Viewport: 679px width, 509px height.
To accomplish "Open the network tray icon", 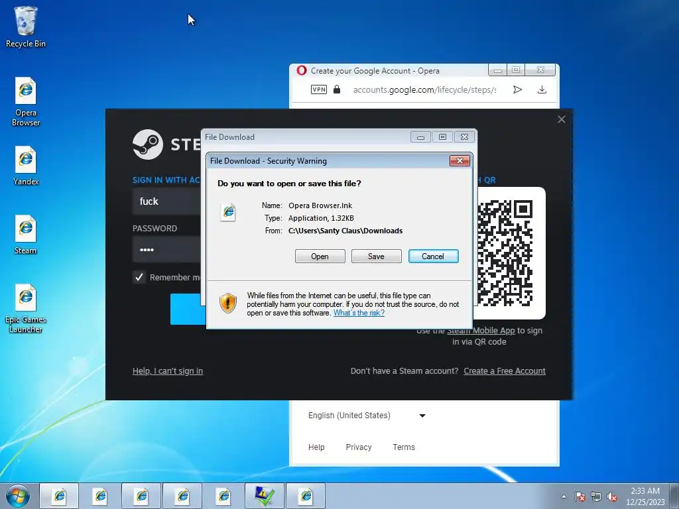I will (596, 496).
